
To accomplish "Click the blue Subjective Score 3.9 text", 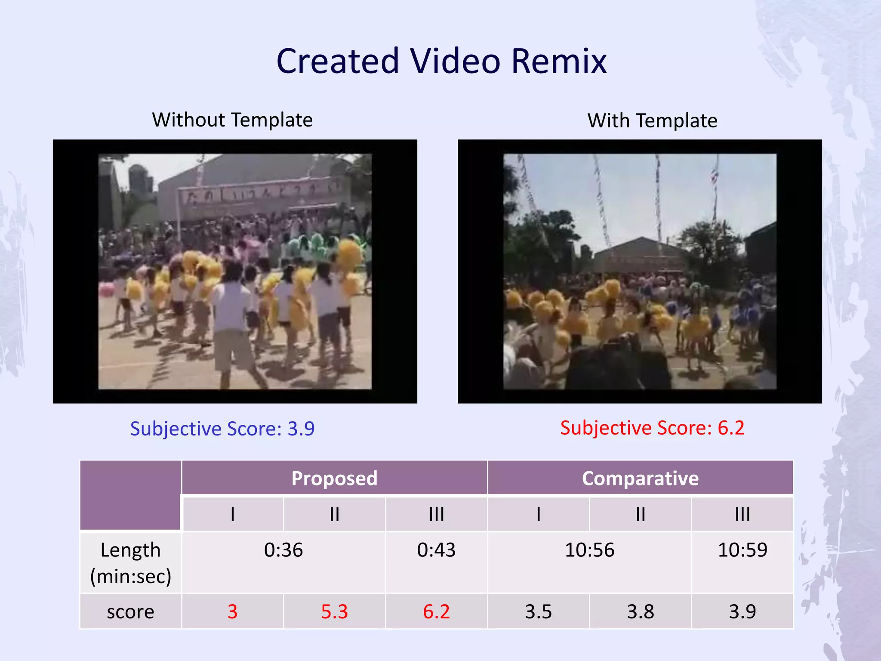I will [x=222, y=429].
